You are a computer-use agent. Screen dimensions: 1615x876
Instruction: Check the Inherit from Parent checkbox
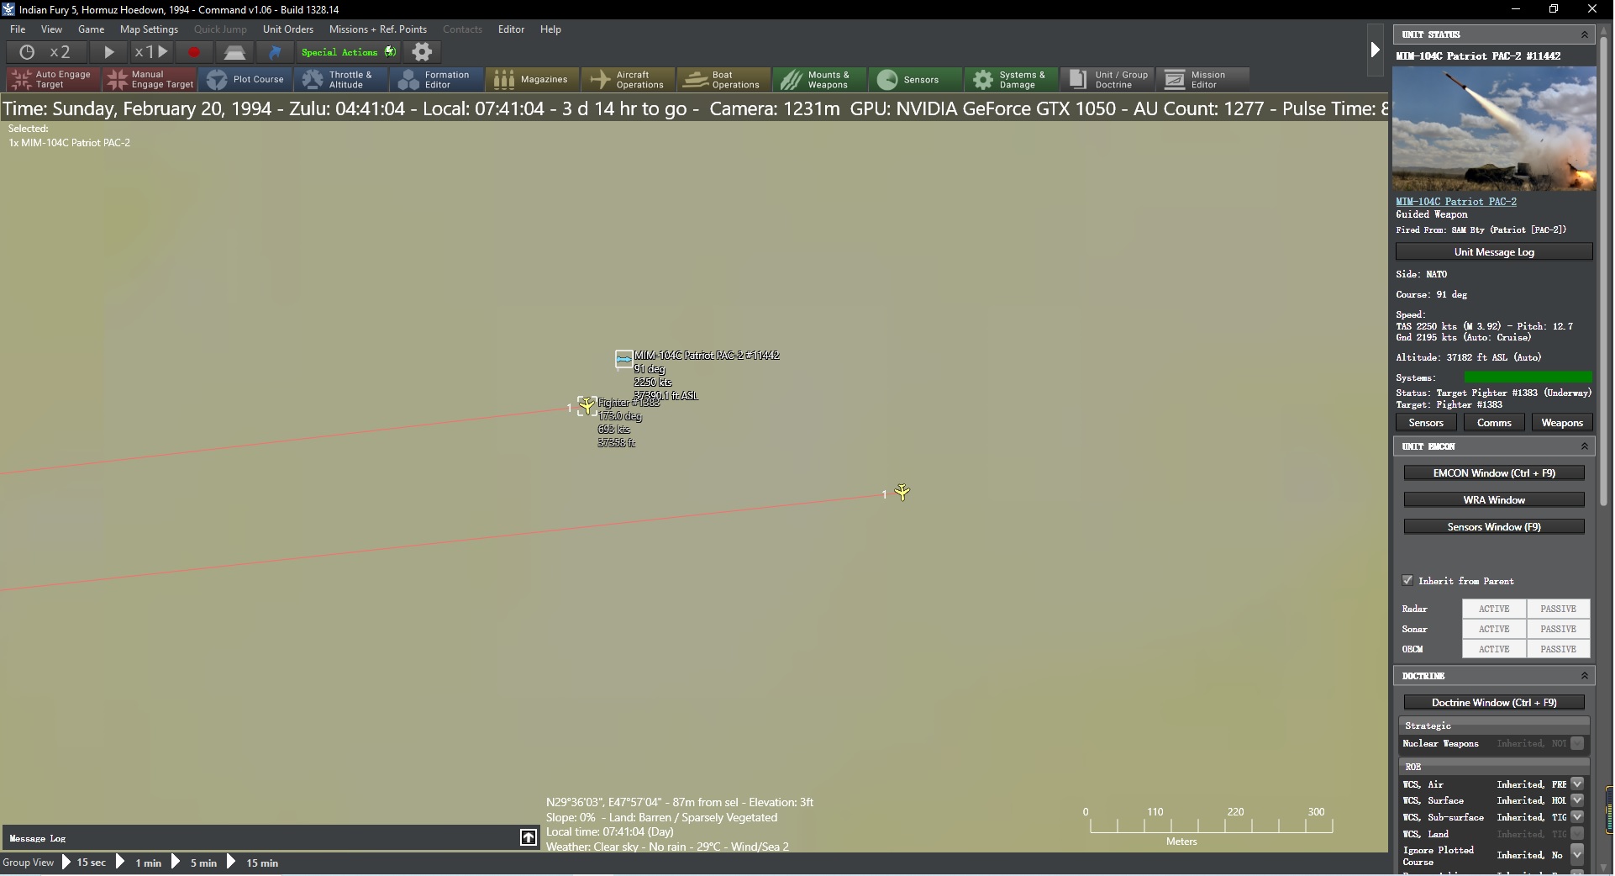tap(1409, 580)
